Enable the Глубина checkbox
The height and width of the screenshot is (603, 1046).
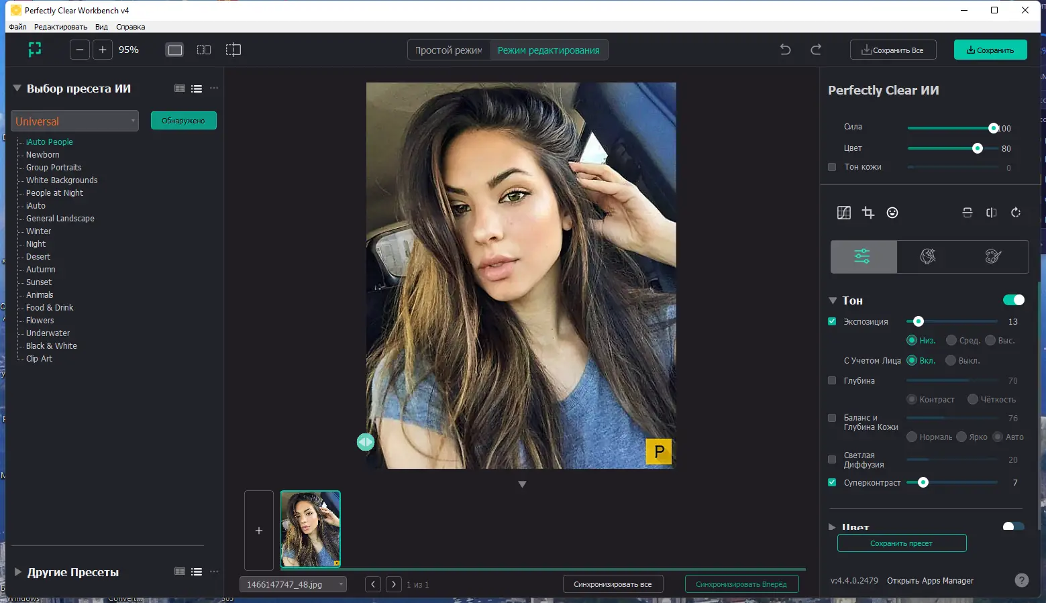(832, 380)
